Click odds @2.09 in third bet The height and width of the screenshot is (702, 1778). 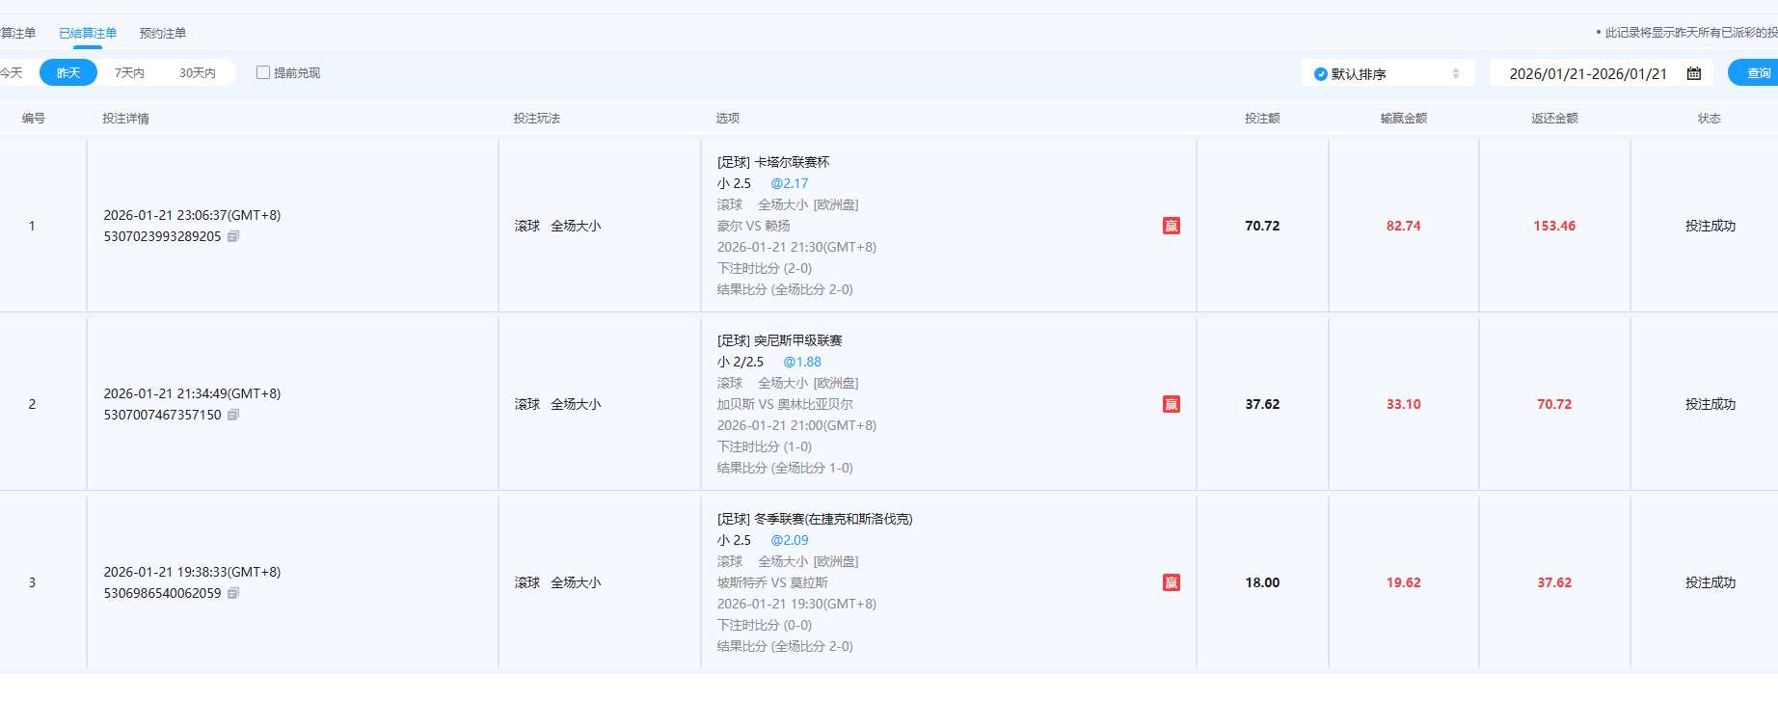pos(790,540)
